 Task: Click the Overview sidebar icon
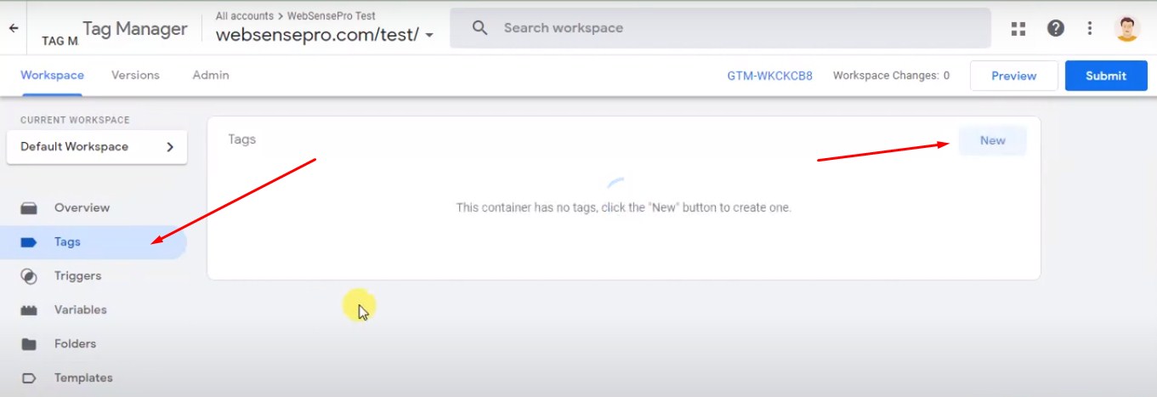pos(29,207)
